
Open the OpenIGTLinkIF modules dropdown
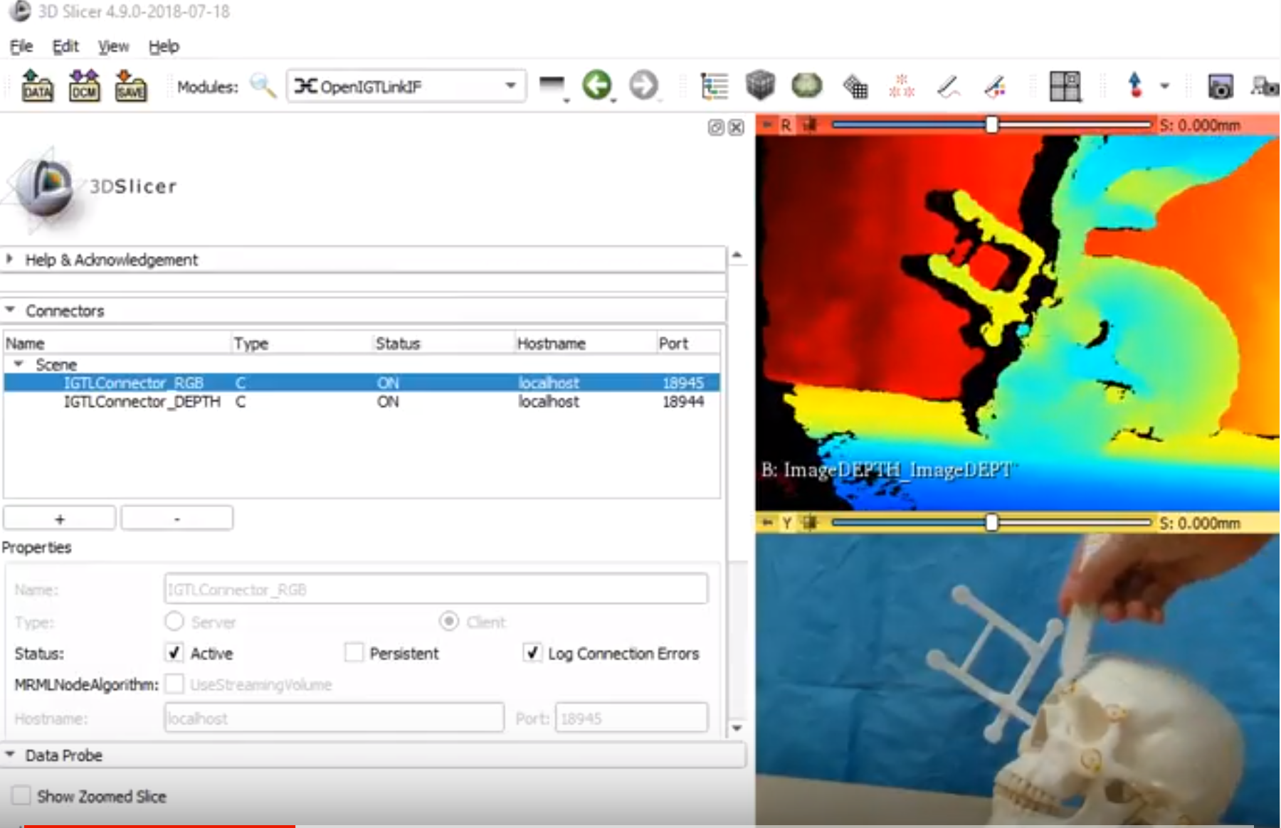[x=510, y=85]
